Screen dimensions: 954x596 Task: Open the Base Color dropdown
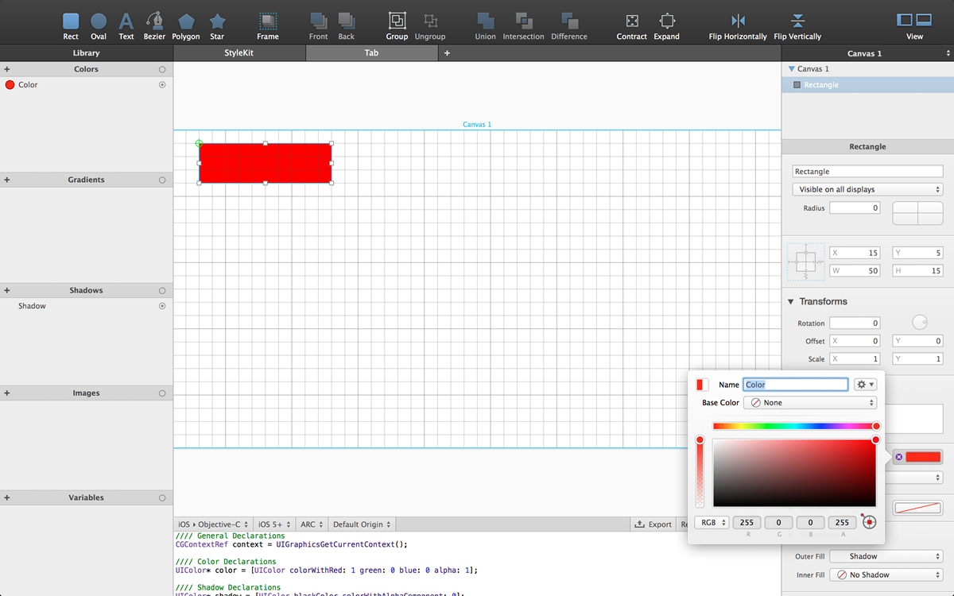point(809,403)
